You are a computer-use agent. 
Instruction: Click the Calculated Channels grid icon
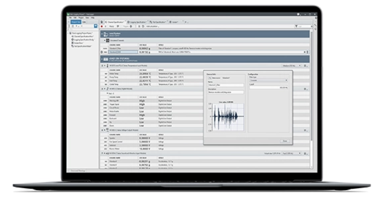pyautogui.click(x=107, y=40)
